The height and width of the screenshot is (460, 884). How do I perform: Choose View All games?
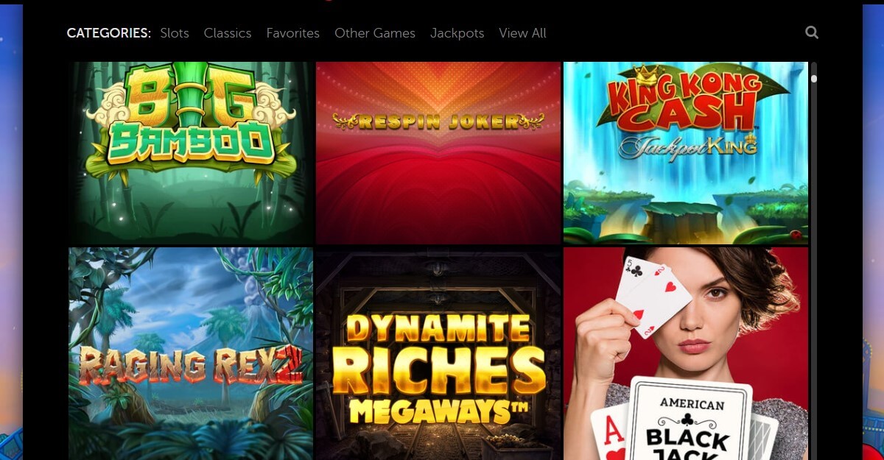click(523, 33)
